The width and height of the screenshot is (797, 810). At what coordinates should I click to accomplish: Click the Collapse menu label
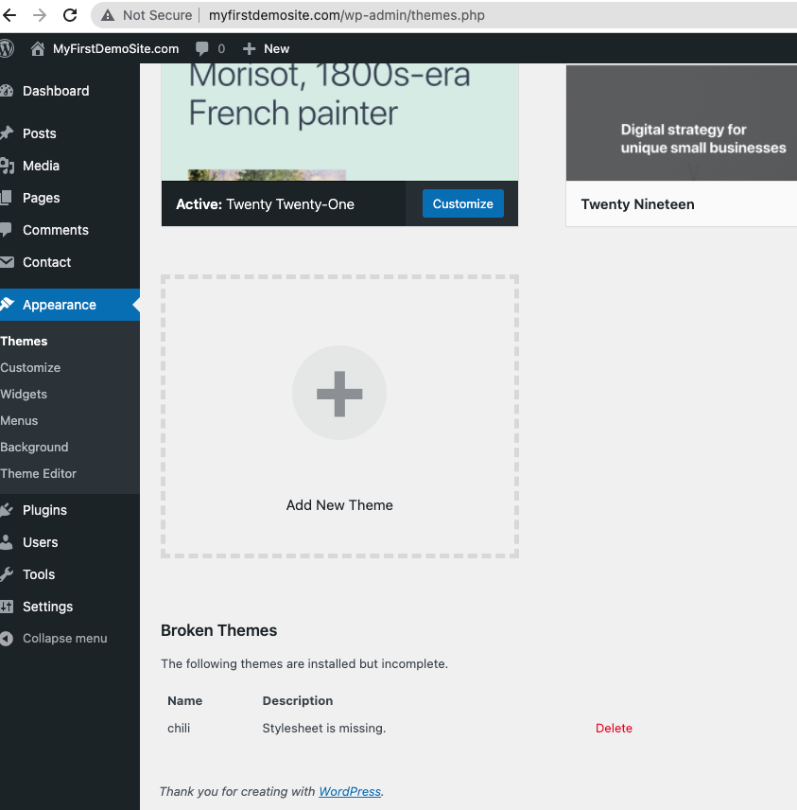[65, 639]
